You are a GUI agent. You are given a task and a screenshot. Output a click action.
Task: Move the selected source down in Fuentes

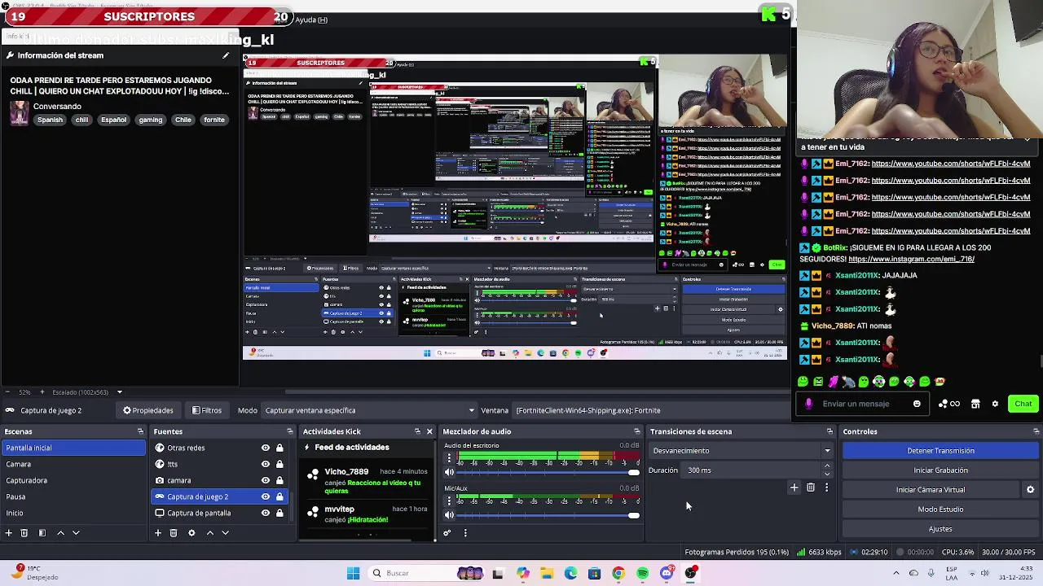click(x=225, y=533)
